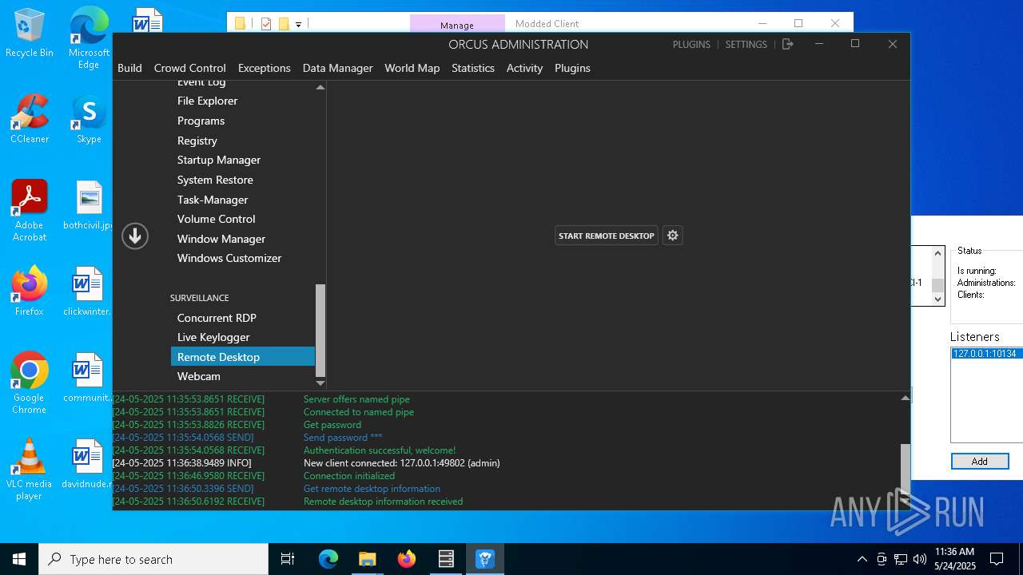
Task: Launch Microsoft Edge desktop shortcut
Action: [89, 38]
